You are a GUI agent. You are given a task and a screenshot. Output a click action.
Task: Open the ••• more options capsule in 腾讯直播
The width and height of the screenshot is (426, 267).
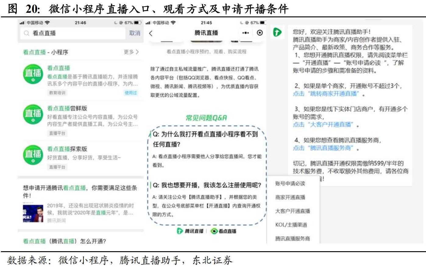(x=246, y=33)
